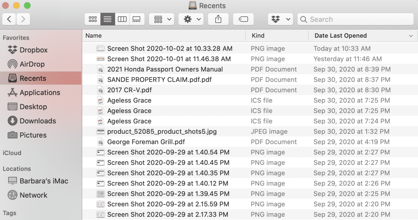Switch to column view mode
This screenshot has height=220, width=418.
(x=122, y=19)
